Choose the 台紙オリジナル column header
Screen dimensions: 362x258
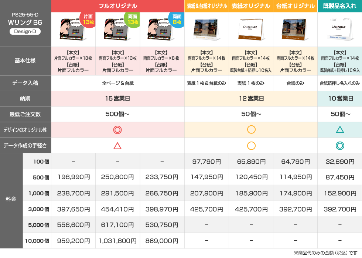click(295, 6)
